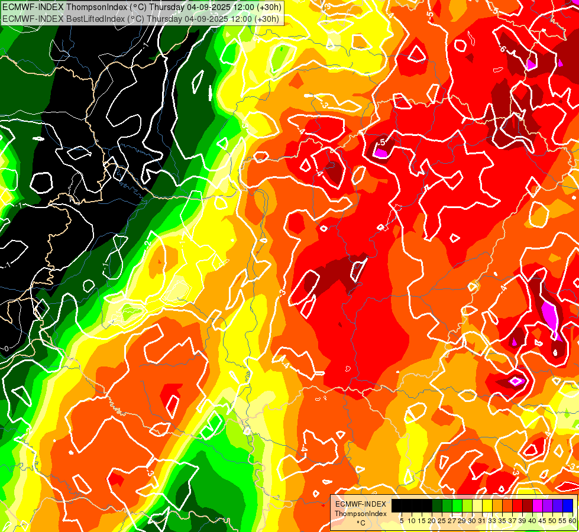579x532 pixels.
Task: Click the legend tick value '29'
Action: [461, 521]
